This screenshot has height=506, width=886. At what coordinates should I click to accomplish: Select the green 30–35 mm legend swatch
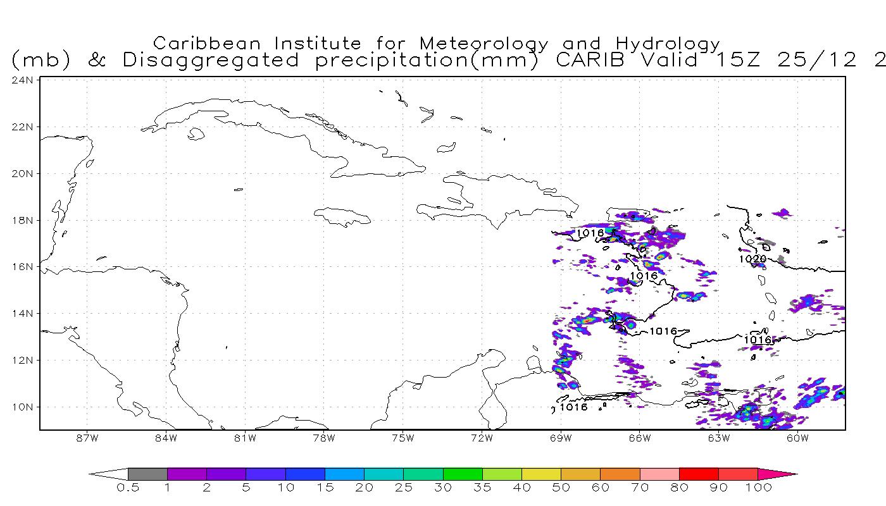click(x=463, y=474)
